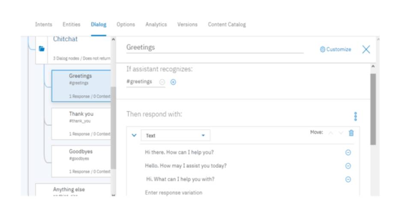Image resolution: width=395 pixels, height=222 pixels.
Task: Open the Text response type dropdown
Action: 175,136
